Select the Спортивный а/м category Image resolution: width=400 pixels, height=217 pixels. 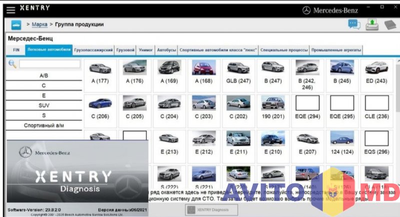(44, 125)
